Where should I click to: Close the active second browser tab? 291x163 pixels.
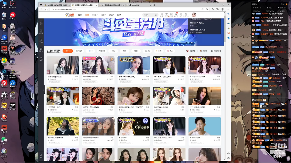tap(96, 5)
